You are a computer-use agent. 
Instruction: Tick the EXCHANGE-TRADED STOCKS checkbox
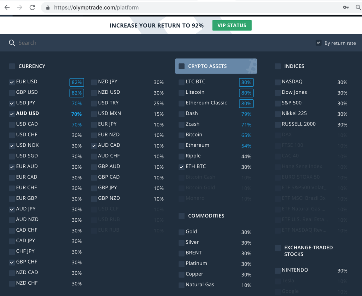pos(278,248)
